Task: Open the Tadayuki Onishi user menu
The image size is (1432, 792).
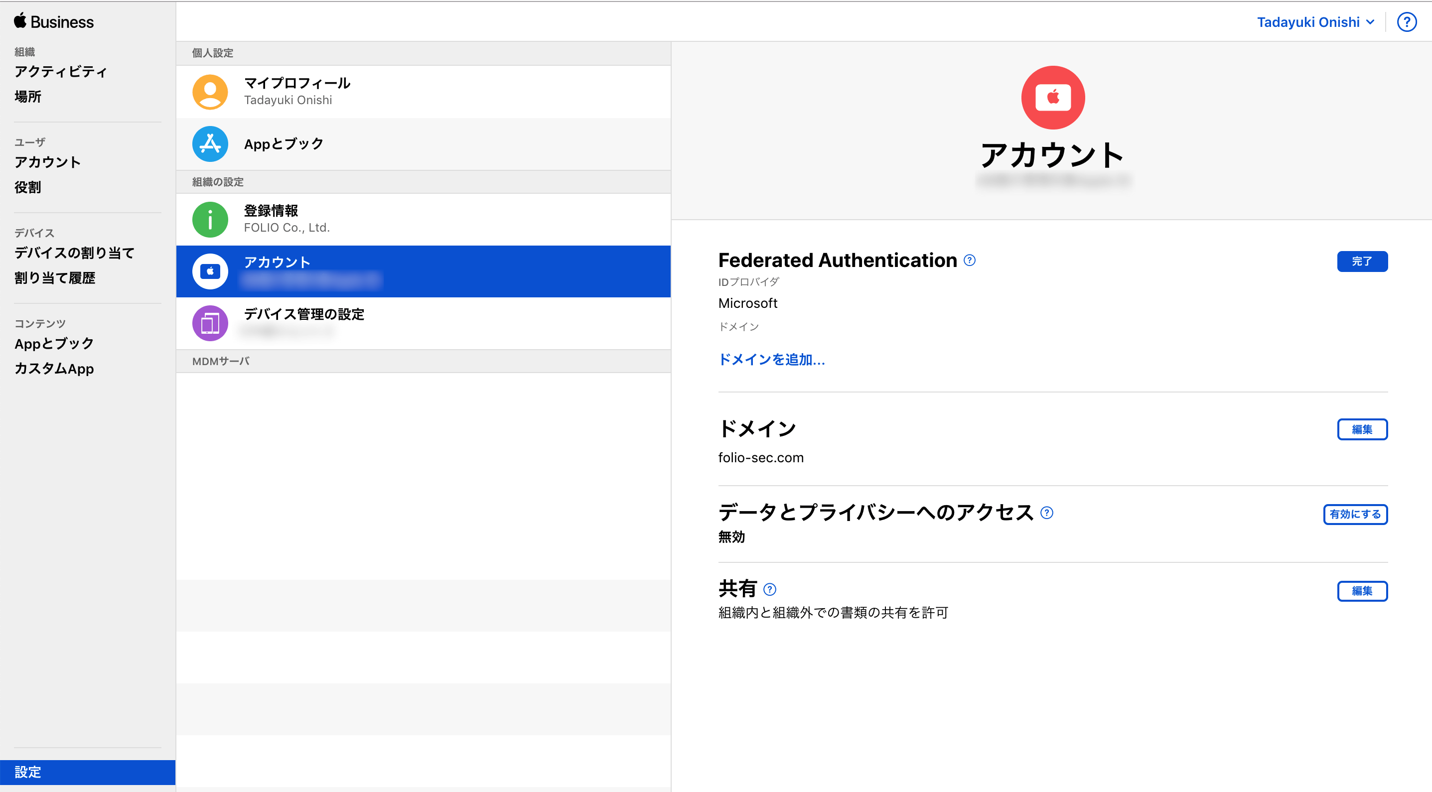Action: [x=1315, y=22]
